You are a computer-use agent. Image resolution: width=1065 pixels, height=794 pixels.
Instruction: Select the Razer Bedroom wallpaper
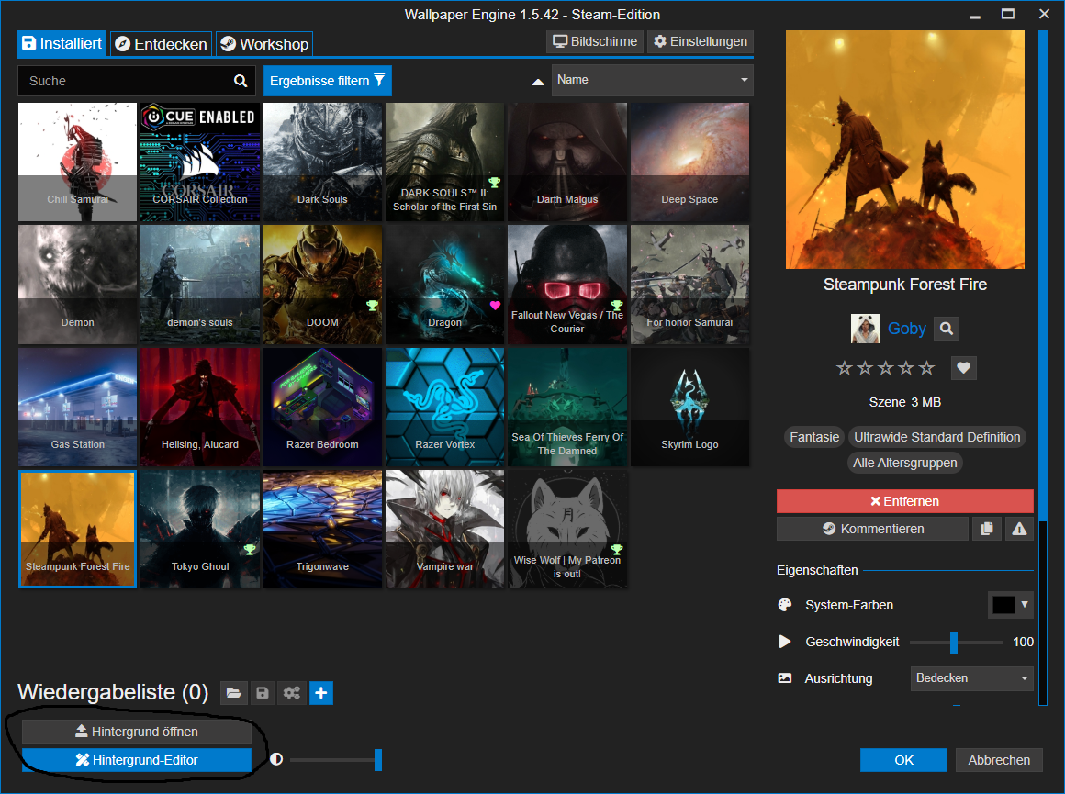(x=322, y=407)
